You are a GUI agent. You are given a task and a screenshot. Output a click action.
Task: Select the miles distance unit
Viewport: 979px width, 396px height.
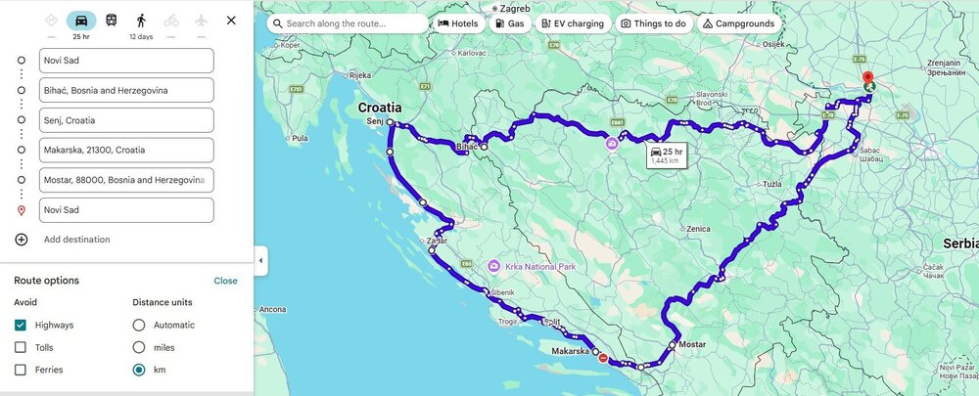click(x=139, y=347)
